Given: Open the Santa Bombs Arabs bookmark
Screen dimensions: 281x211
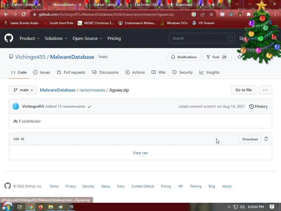Looking at the screenshot, I should (21, 23).
